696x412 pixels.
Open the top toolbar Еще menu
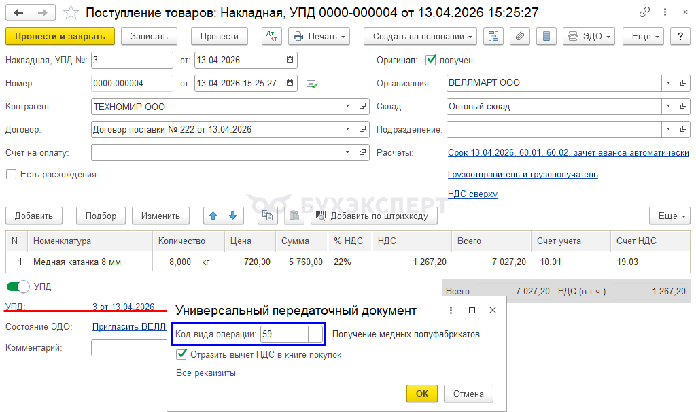(643, 37)
